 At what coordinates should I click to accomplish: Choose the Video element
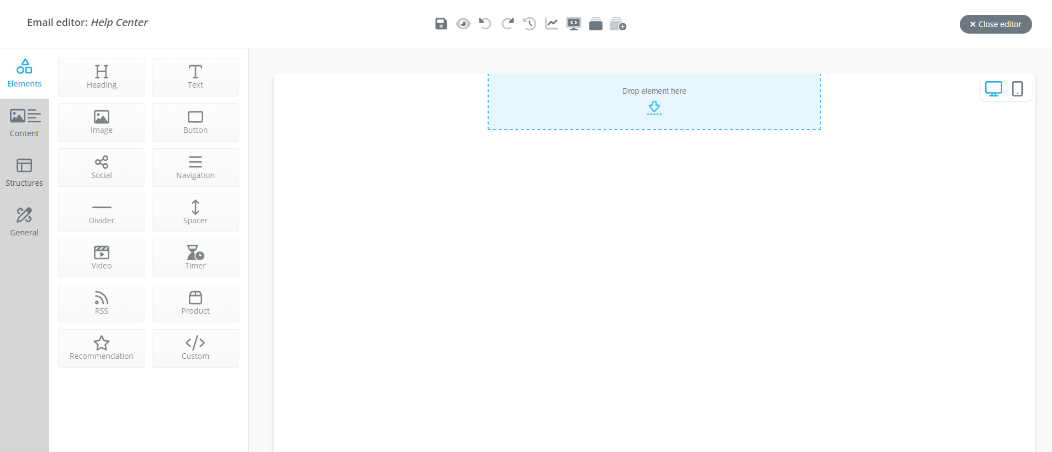pyautogui.click(x=102, y=258)
